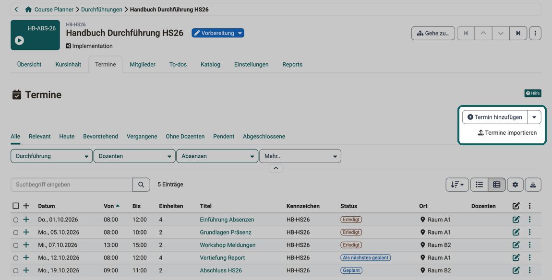Open the header three-dot more menu
The width and height of the screenshot is (552, 280).
(x=535, y=33)
